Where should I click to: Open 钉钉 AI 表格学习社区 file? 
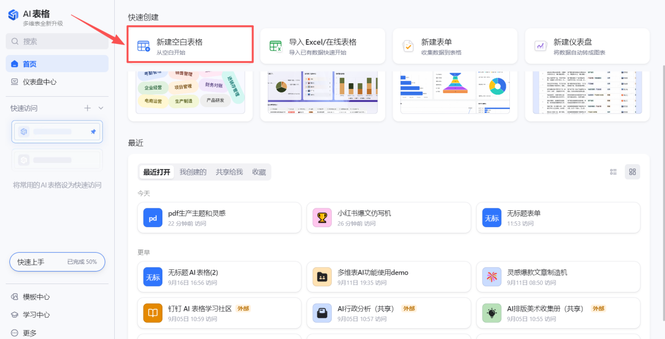[x=219, y=313]
